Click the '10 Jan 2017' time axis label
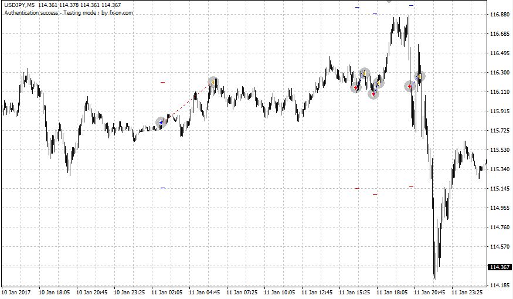Image resolution: width=513 pixels, height=299 pixels. point(16,292)
